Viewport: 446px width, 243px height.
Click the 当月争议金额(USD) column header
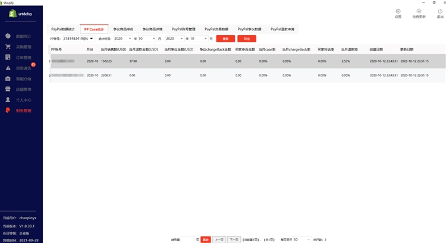(x=179, y=49)
